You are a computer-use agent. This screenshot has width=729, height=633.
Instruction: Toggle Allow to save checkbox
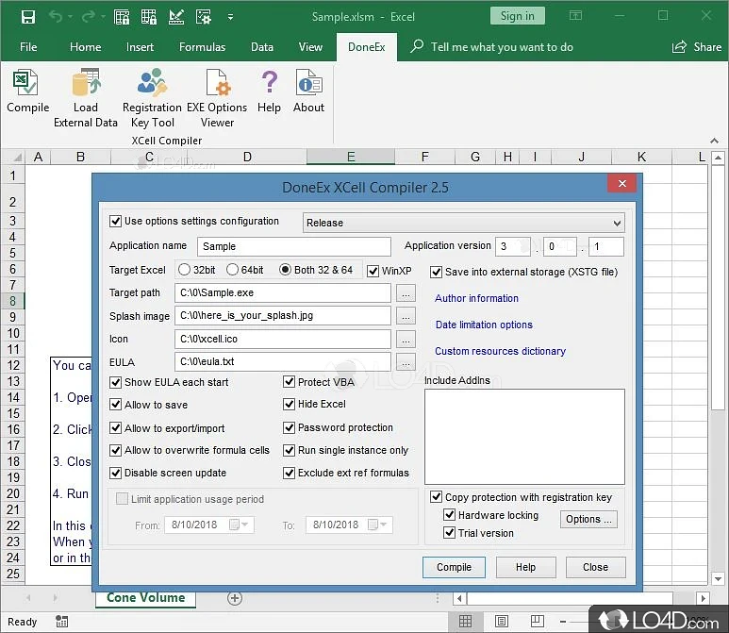click(x=115, y=404)
